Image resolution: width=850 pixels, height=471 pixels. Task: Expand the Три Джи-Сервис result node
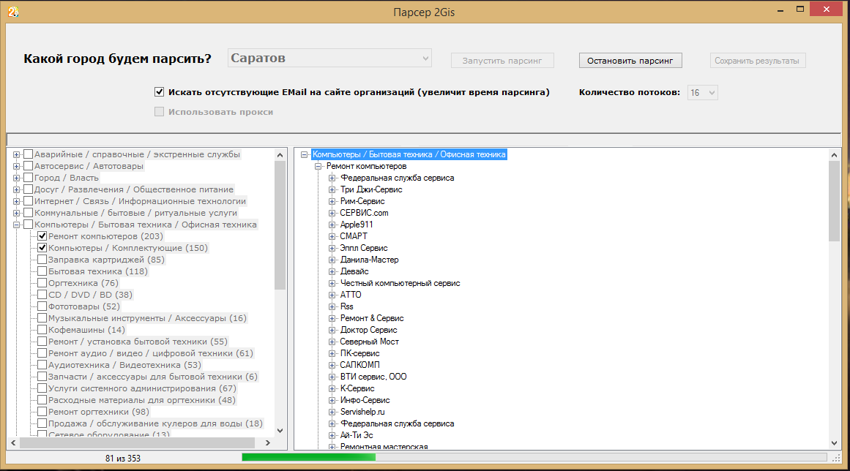pyautogui.click(x=332, y=189)
